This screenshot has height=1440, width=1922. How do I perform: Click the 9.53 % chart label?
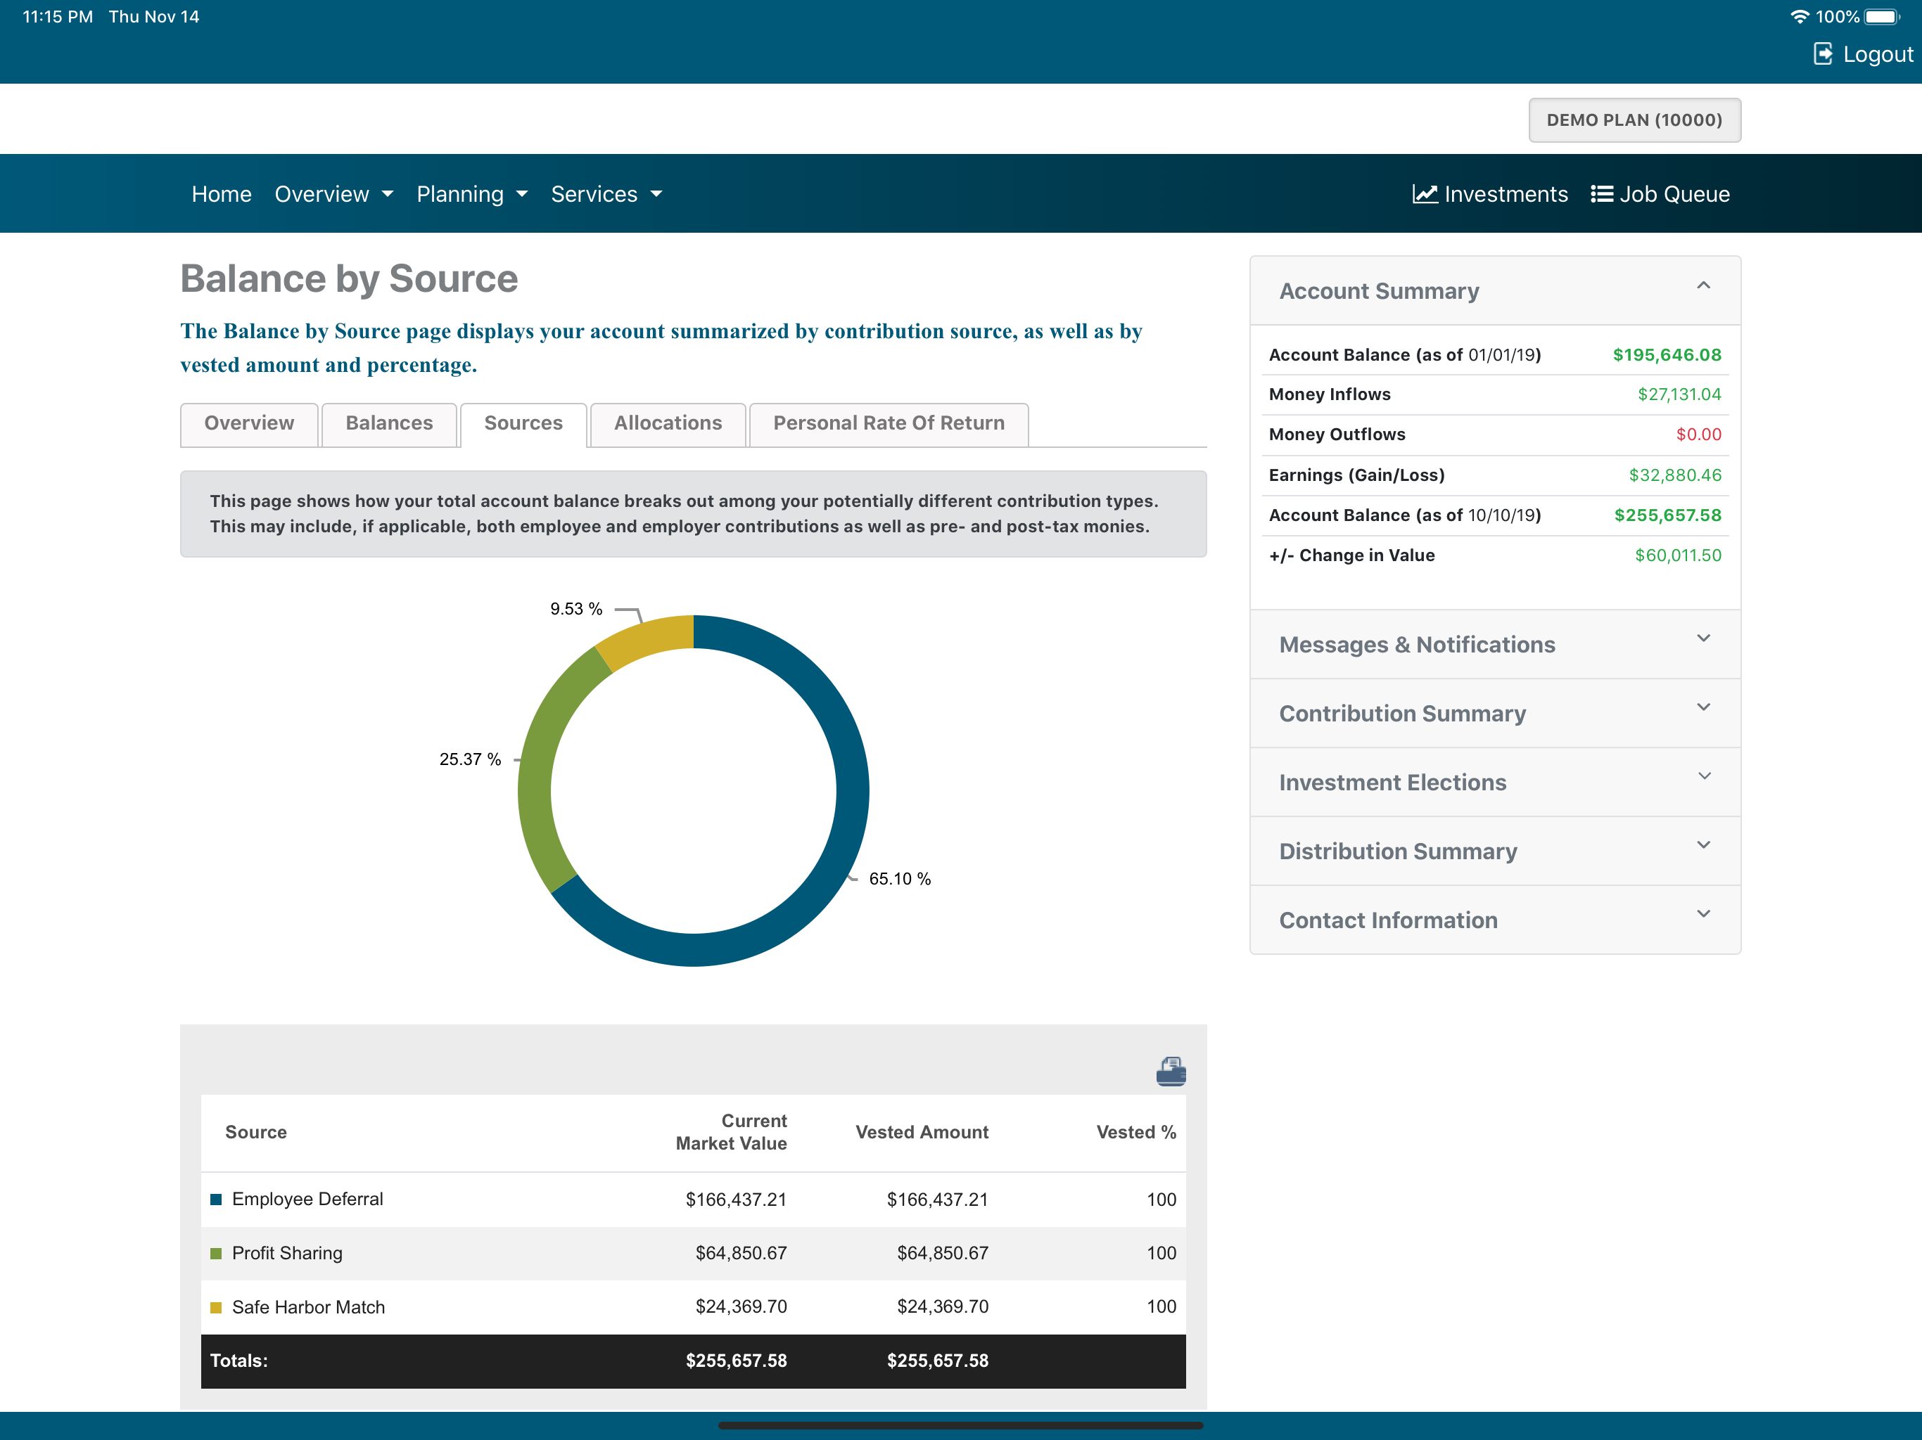[x=576, y=609]
